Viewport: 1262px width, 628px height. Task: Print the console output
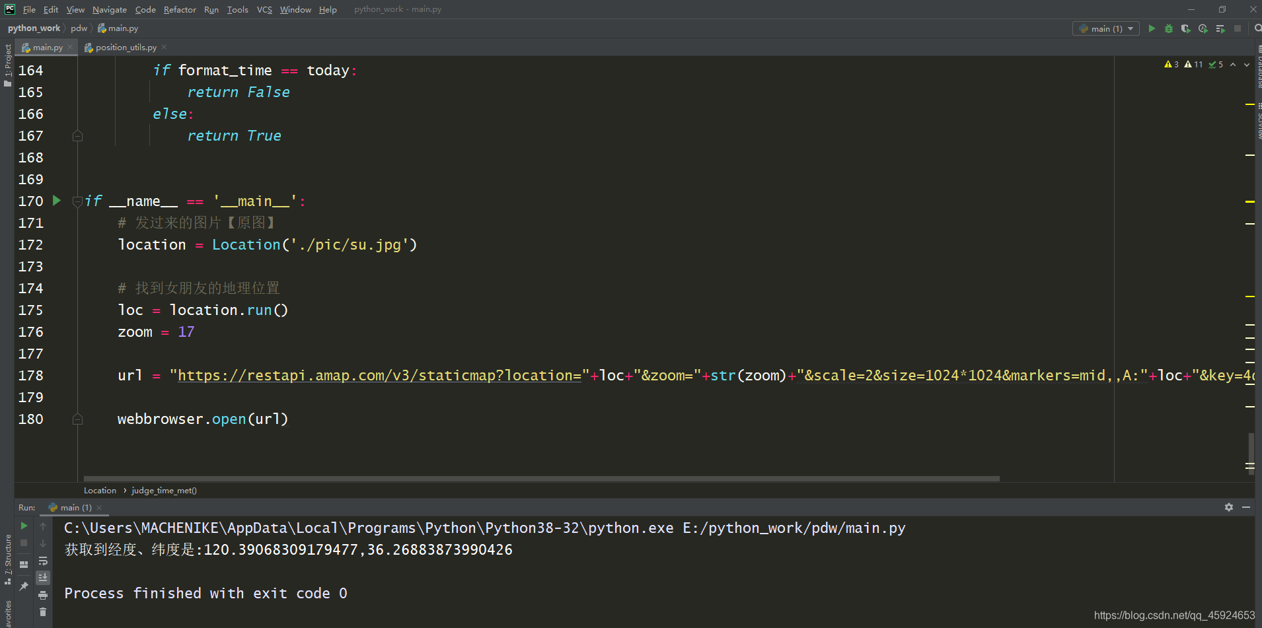click(43, 596)
